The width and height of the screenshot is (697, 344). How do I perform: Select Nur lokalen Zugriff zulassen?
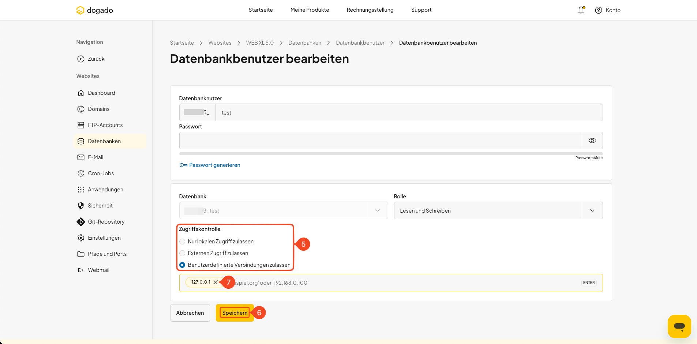[182, 242]
